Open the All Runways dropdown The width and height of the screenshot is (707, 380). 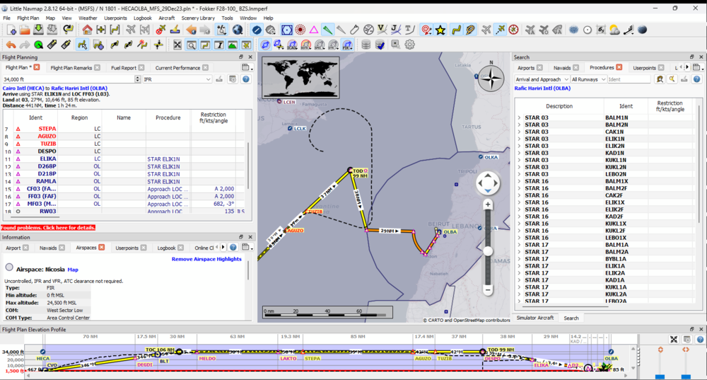(588, 79)
